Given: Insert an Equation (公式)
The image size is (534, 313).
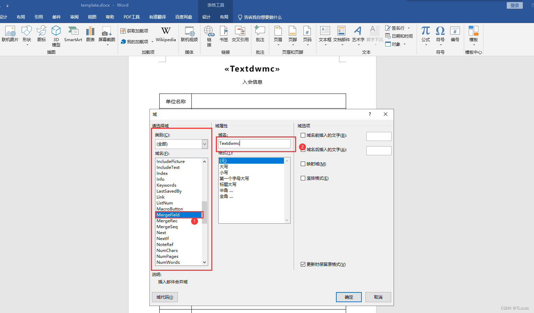Looking at the screenshot, I should point(426,35).
